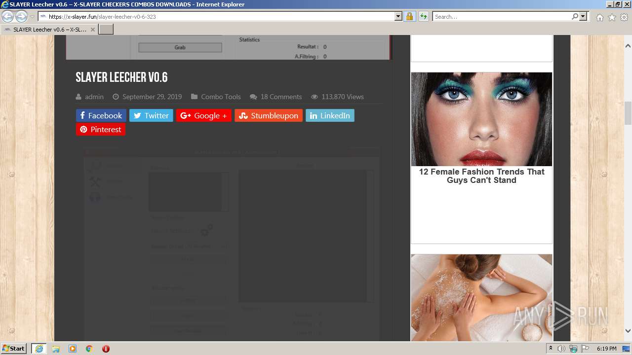Show hidden system tray icons
This screenshot has height=355, width=632.
[551, 349]
